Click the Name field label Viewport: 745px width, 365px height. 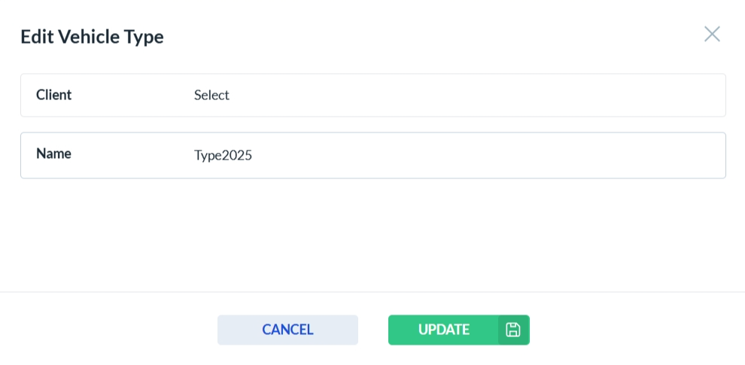53,154
